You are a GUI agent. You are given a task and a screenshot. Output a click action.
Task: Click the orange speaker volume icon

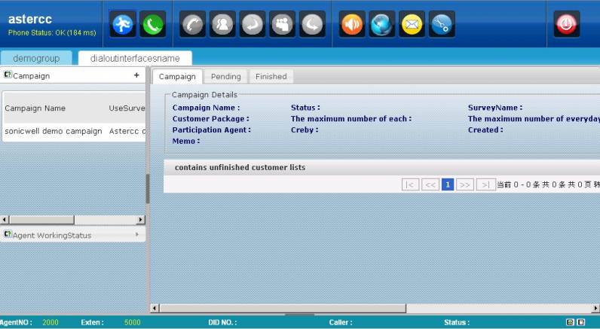pos(352,24)
